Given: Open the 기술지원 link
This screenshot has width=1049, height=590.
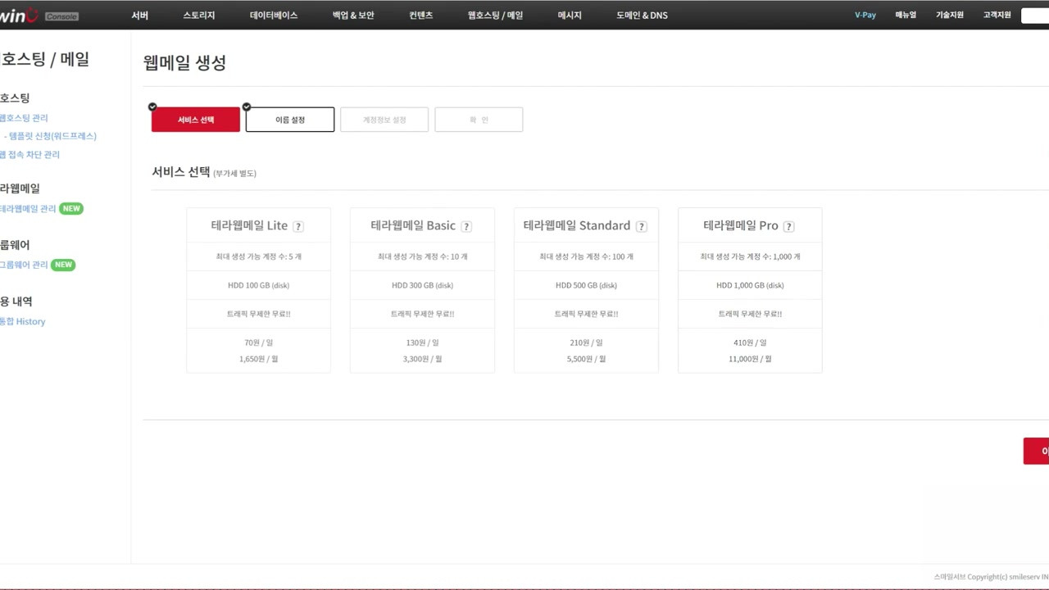Looking at the screenshot, I should point(950,16).
